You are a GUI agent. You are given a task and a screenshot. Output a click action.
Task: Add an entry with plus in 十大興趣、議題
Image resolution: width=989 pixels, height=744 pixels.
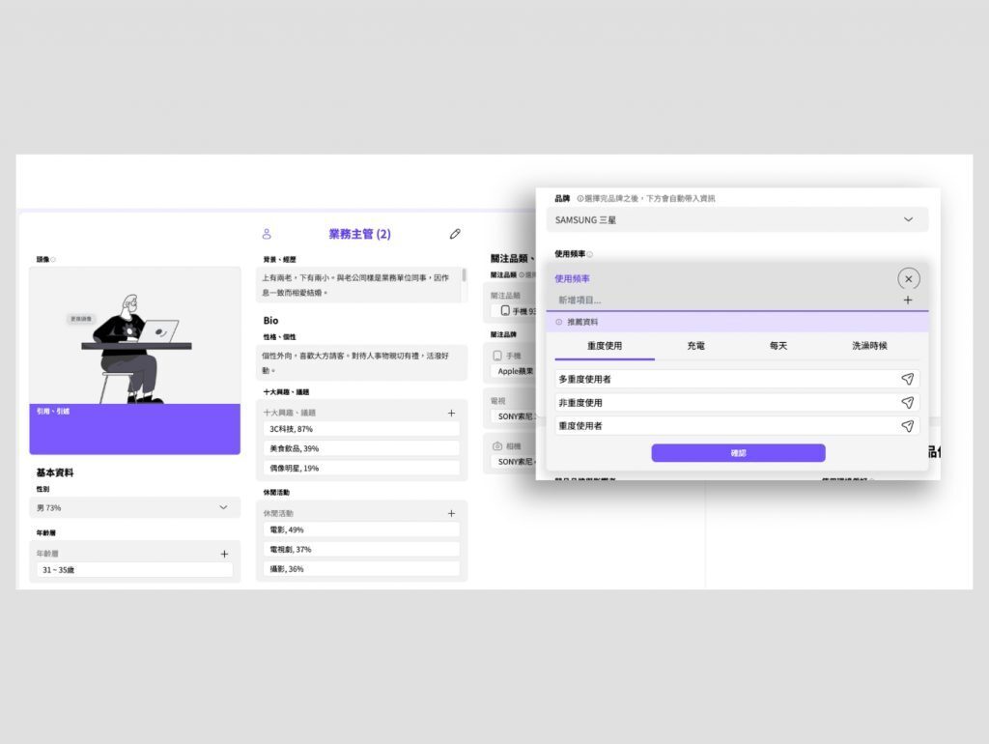tap(451, 413)
